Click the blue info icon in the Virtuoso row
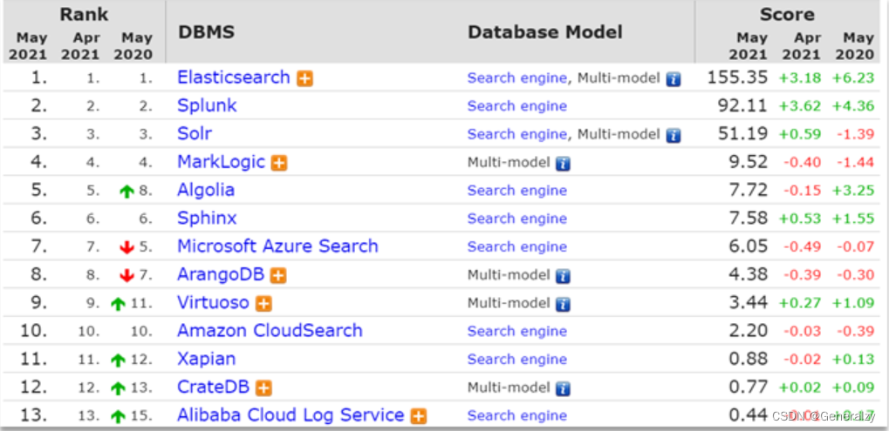Screen dimensions: 889x431 pos(563,304)
